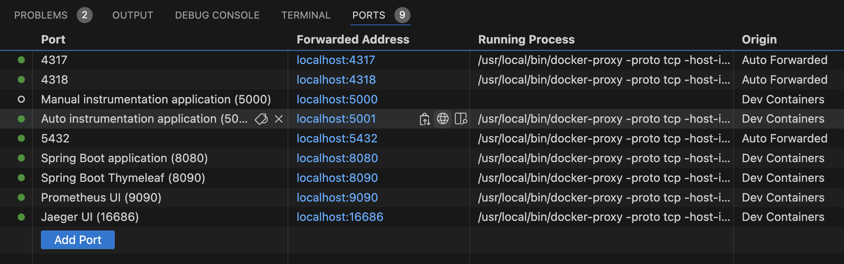
Task: Set port label for Auto instrumentation row
Action: point(261,119)
